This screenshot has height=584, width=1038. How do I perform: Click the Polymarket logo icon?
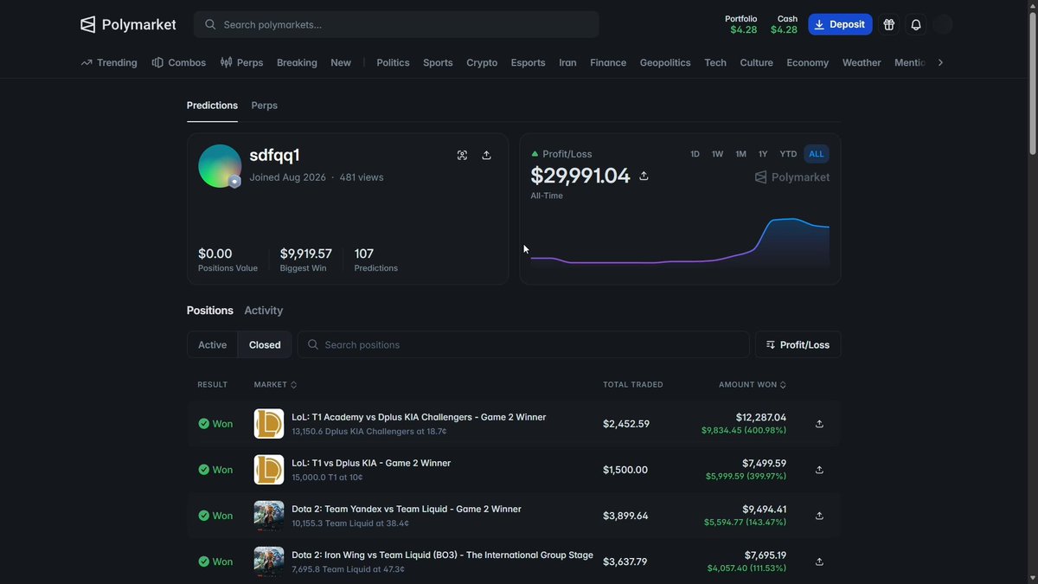(x=87, y=24)
